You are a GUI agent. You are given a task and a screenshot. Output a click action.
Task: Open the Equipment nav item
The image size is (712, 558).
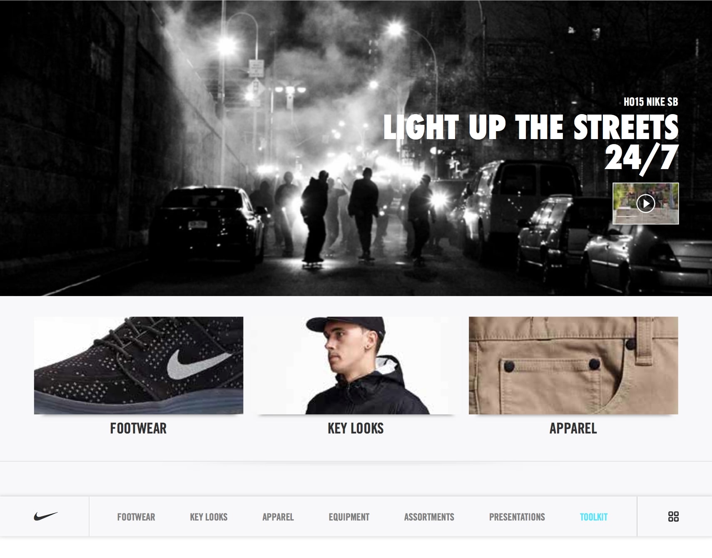pos(349,517)
